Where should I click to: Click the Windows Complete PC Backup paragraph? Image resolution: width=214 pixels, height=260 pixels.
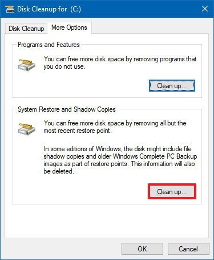[x=120, y=160]
